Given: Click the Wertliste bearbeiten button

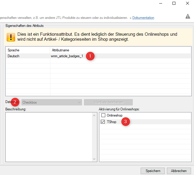Looking at the screenshot, I should (x=108, y=102).
